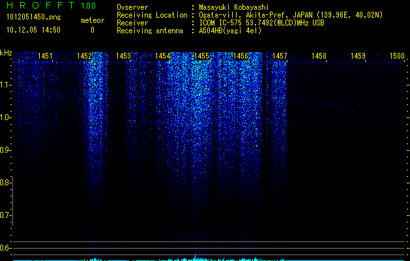Click the HROFFT program title text
Image resolution: width=410 pixels, height=261 pixels.
pyautogui.click(x=40, y=5)
